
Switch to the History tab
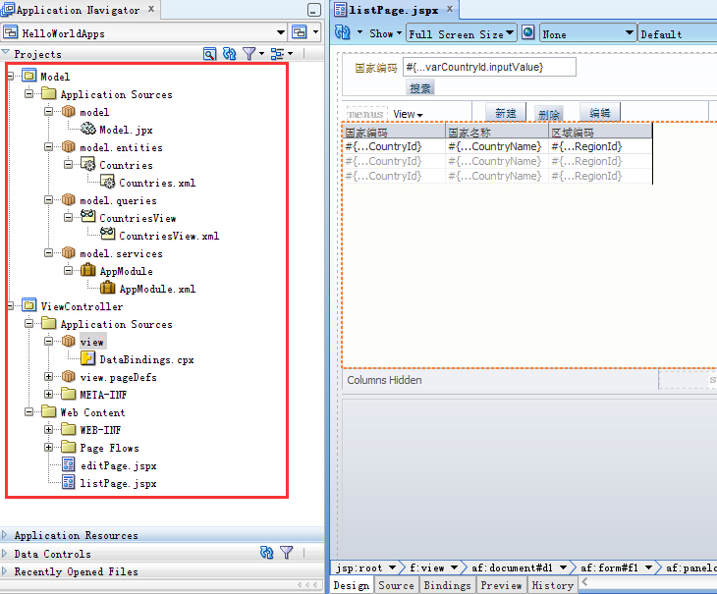coord(552,585)
